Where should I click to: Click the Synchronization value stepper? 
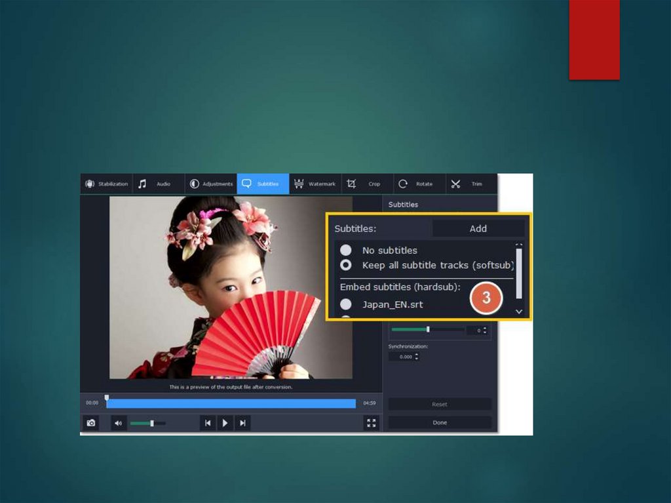pyautogui.click(x=417, y=357)
